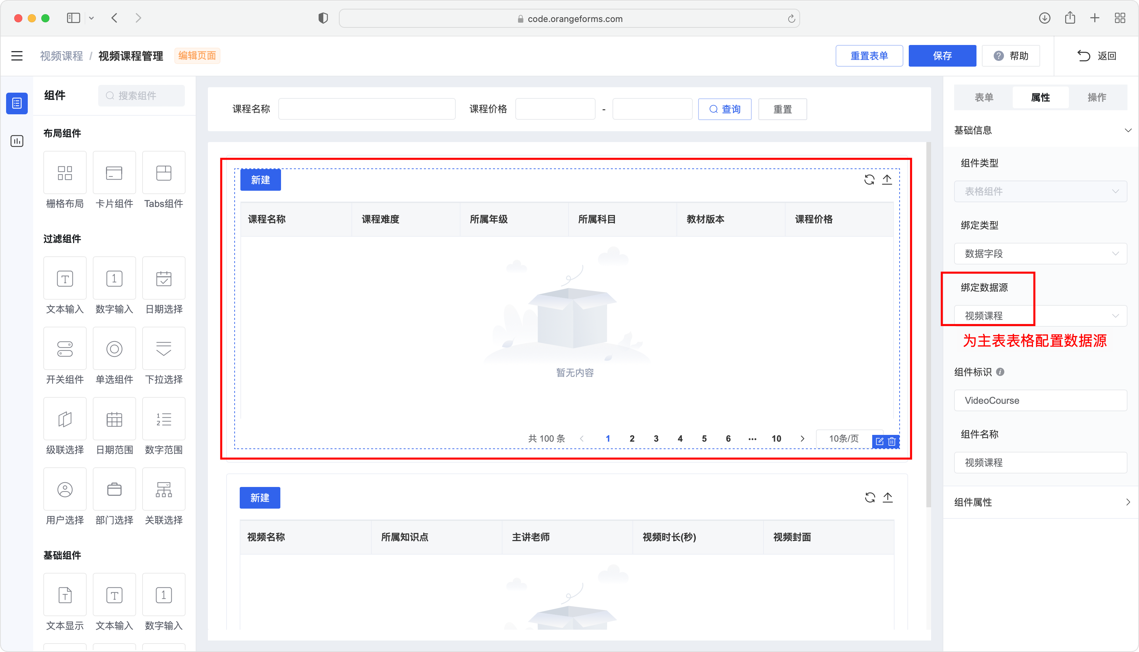Click the 重置 filter reset button
Image resolution: width=1139 pixels, height=652 pixels.
pos(783,109)
